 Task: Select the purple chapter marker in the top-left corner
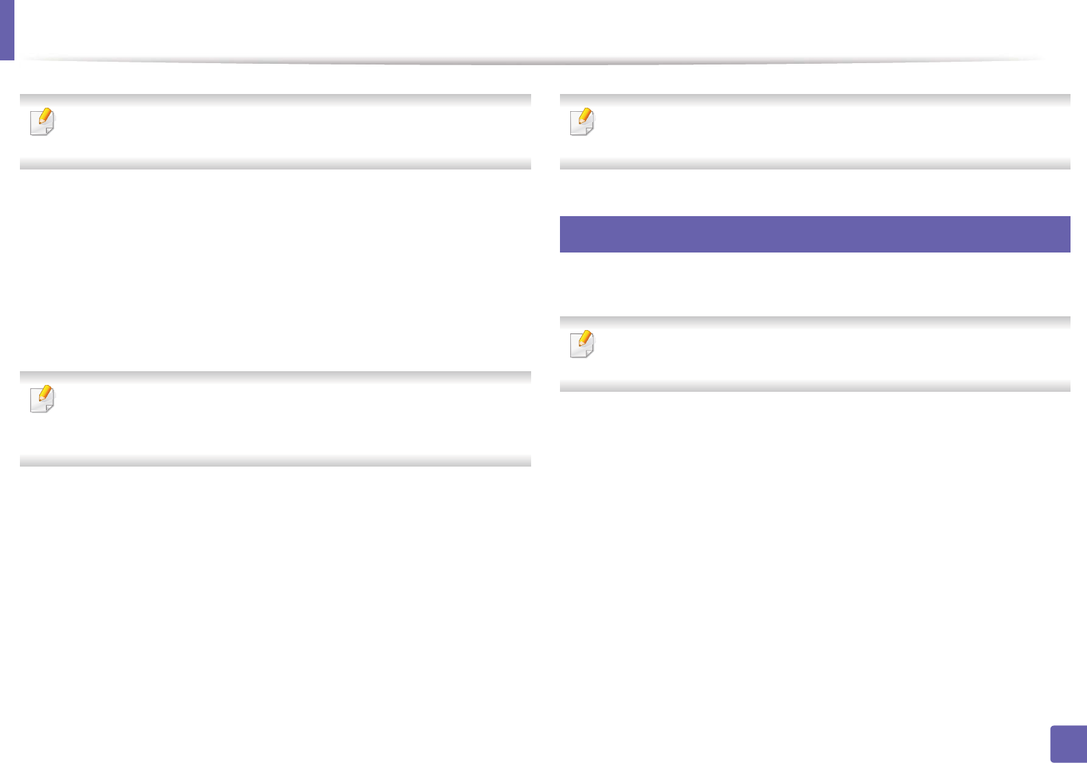[x=7, y=30]
